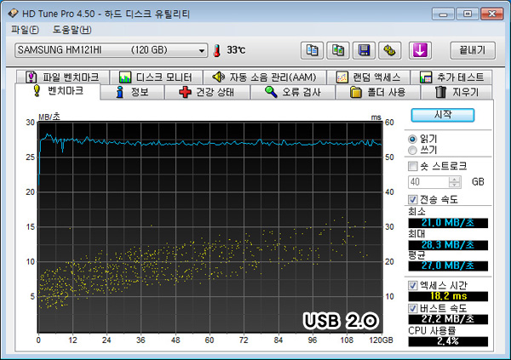This screenshot has height=360, width=511.
Task: Copy results to clipboard icon
Action: (x=312, y=50)
